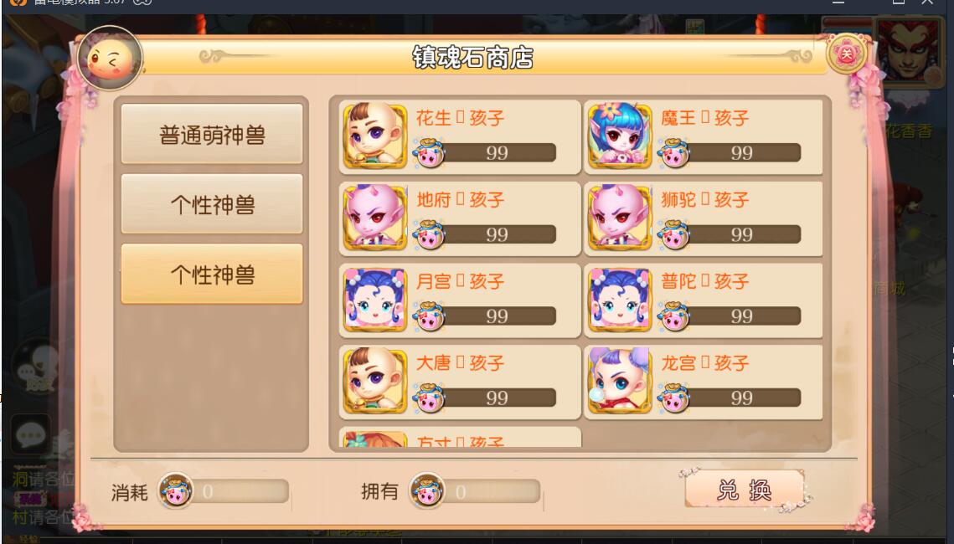Choose the 狮驼 孩子 avatar icon
The image size is (954, 544).
click(x=619, y=218)
